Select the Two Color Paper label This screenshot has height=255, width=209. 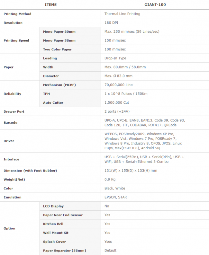tap(57, 49)
